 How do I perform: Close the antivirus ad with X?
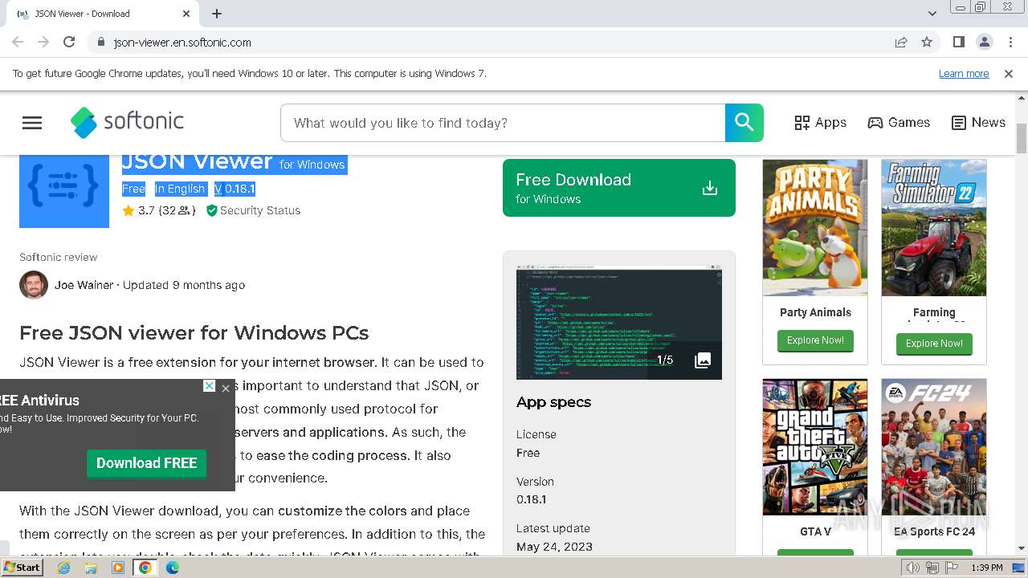coord(226,389)
